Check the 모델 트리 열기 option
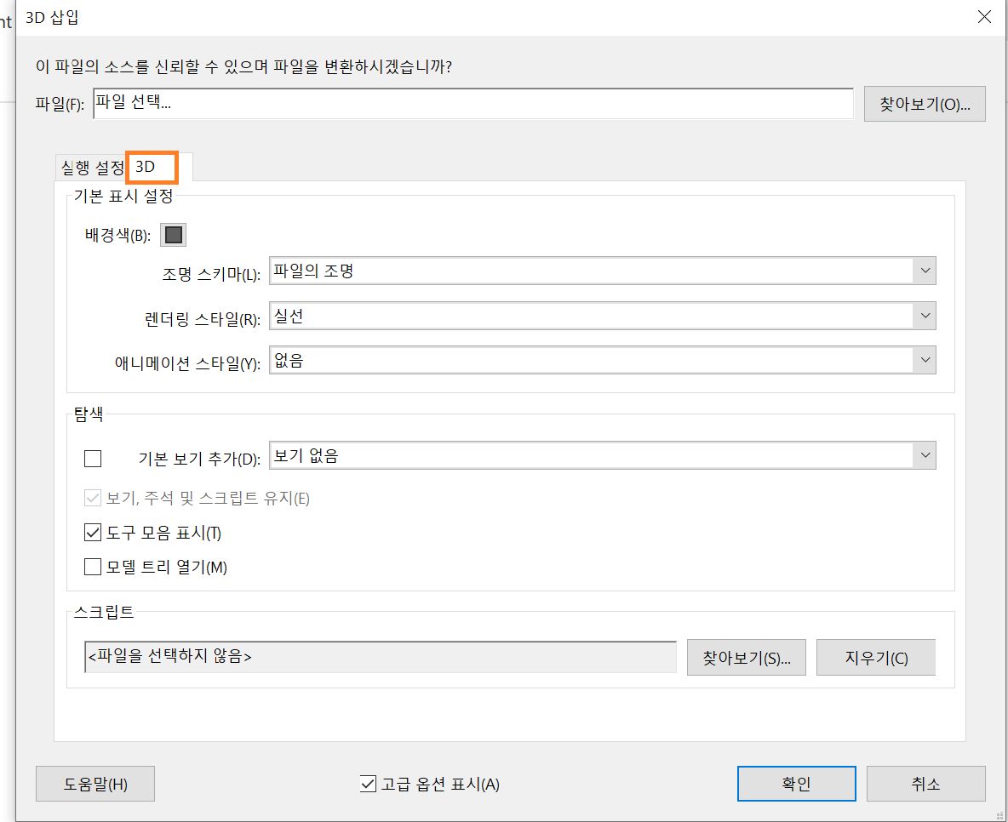 point(93,567)
